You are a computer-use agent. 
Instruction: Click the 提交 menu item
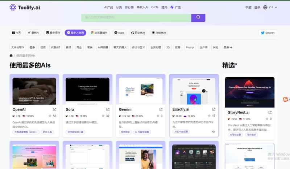point(164,7)
